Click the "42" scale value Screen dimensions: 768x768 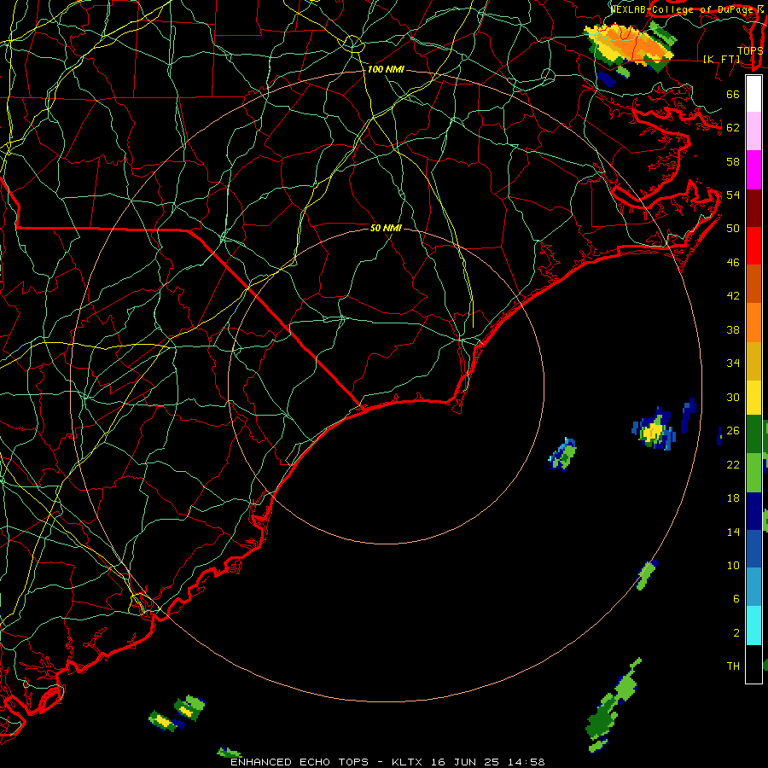(x=733, y=295)
